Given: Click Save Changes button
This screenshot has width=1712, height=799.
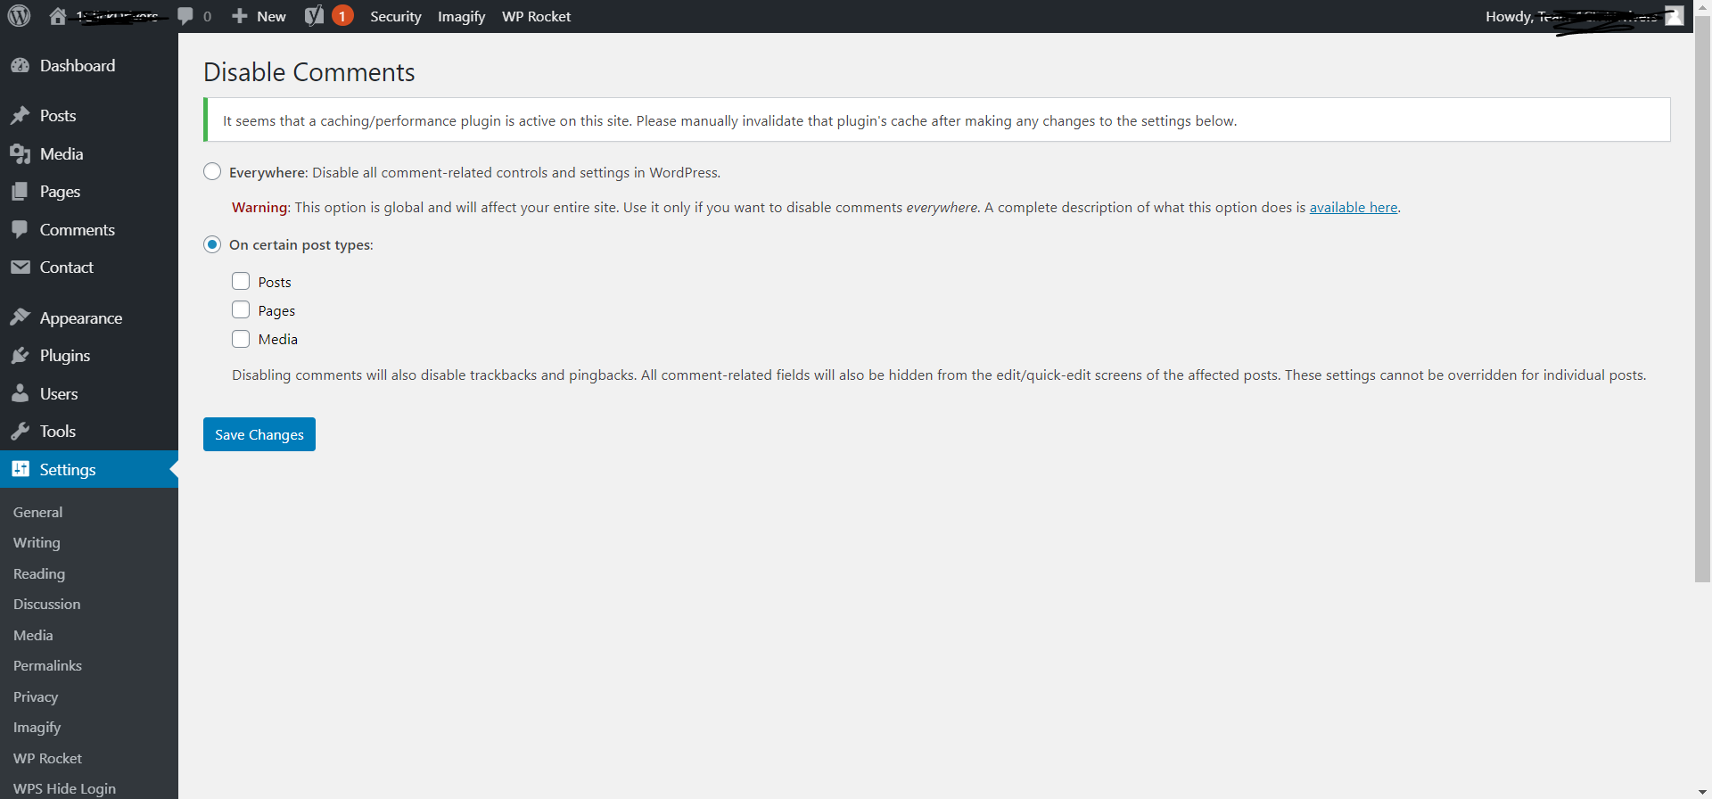Looking at the screenshot, I should coord(259,434).
